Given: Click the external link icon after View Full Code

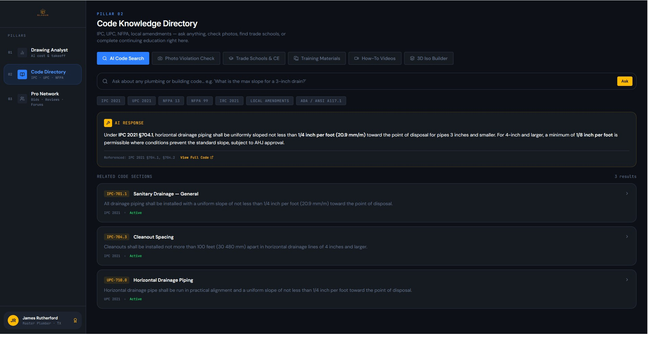Looking at the screenshot, I should coord(212,157).
